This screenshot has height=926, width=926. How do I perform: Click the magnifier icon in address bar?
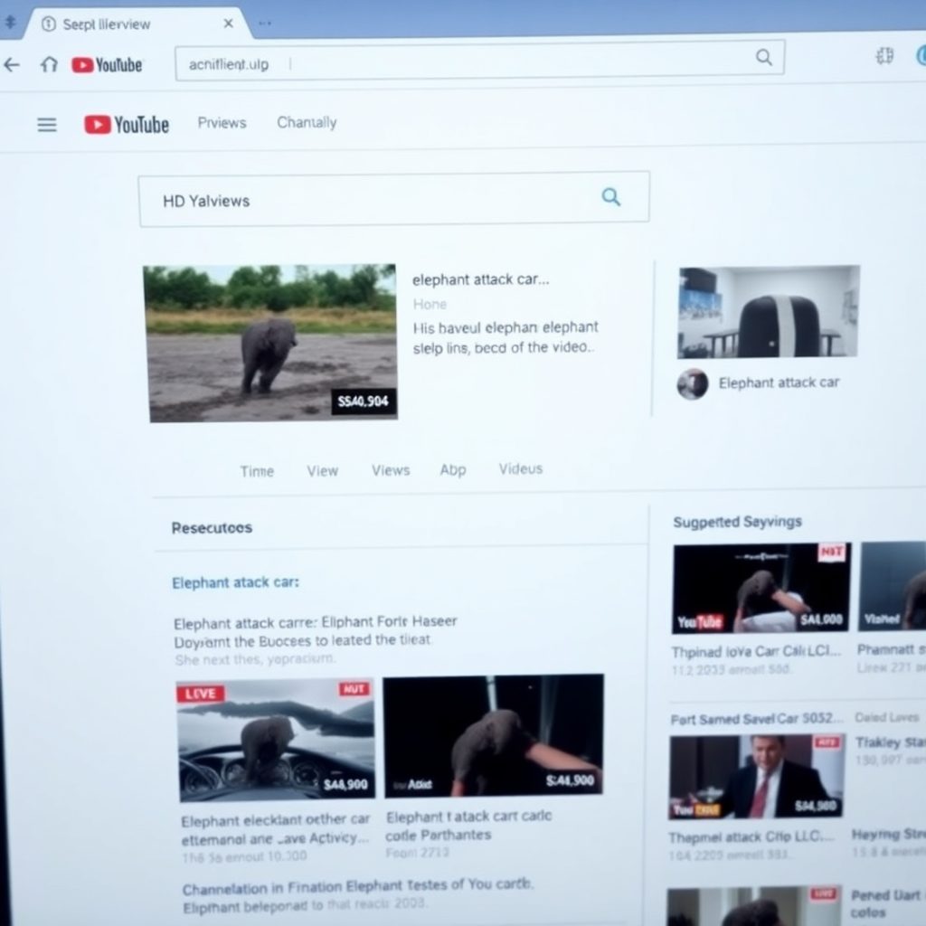pyautogui.click(x=764, y=58)
